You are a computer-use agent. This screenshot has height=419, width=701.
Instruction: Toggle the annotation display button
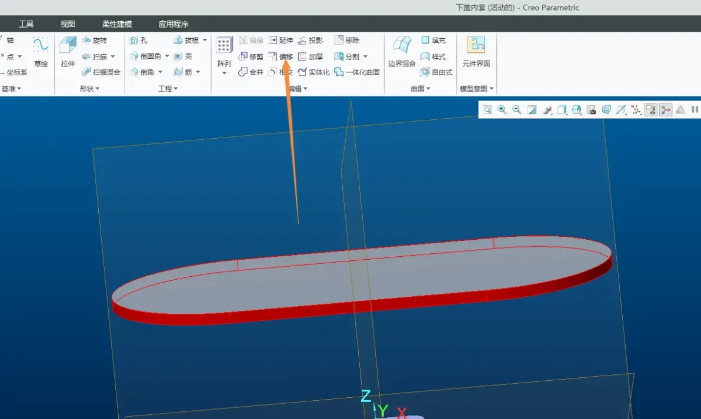[x=651, y=110]
